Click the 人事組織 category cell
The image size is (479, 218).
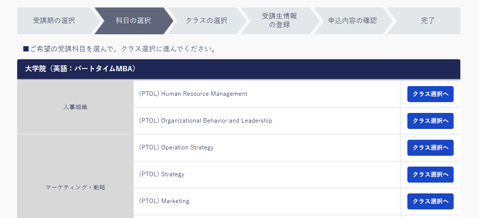pos(75,107)
